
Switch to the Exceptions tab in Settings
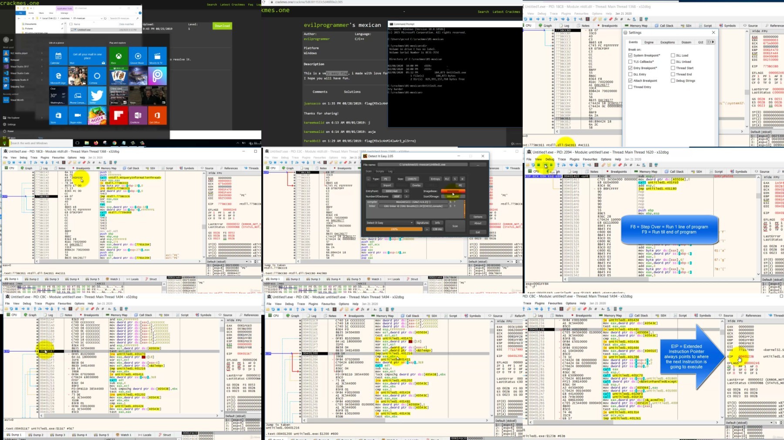pos(667,42)
